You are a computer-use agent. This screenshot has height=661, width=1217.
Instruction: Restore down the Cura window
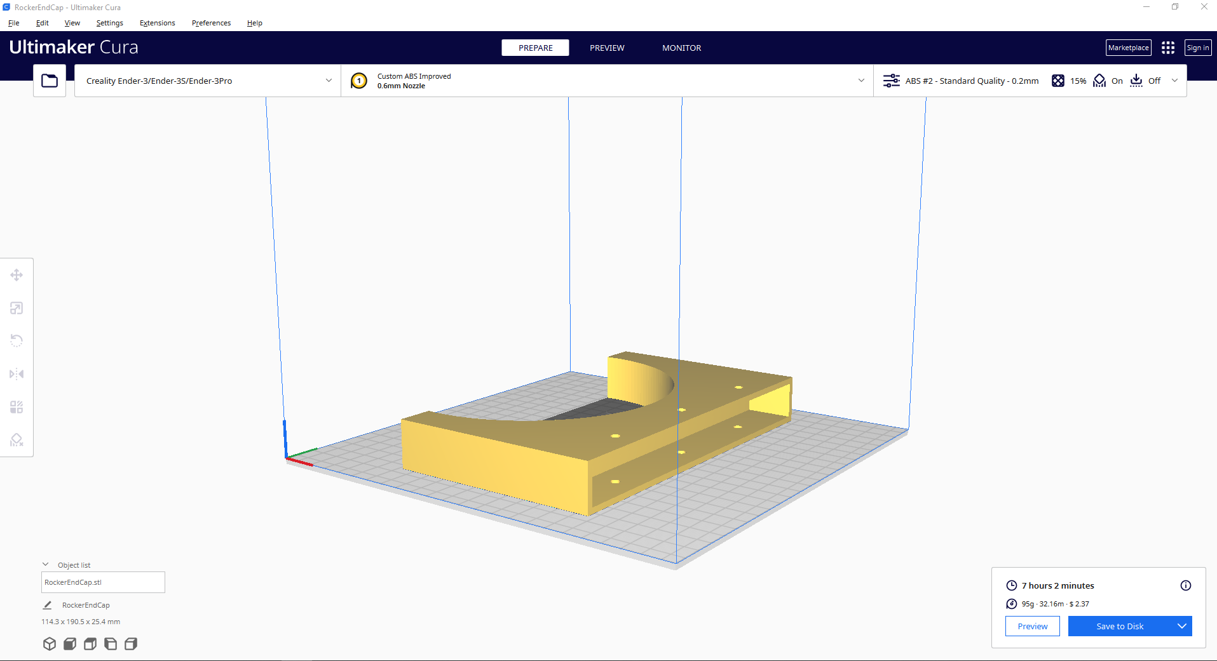point(1175,7)
